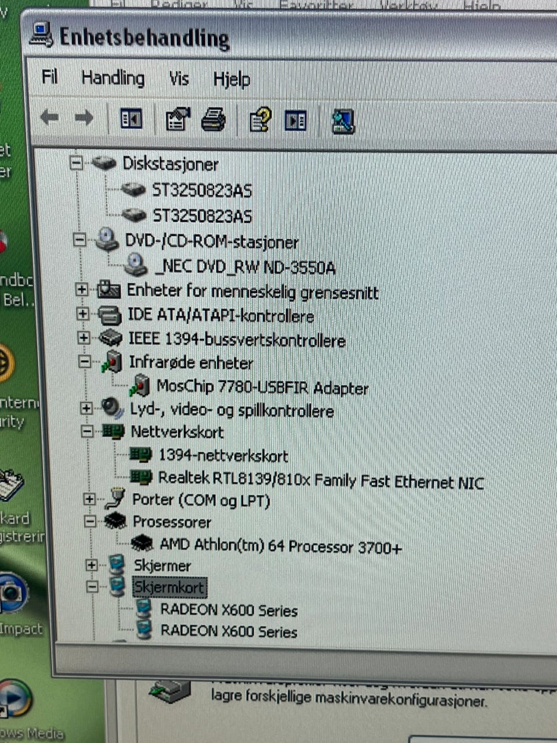
Task: Collapse the DVD-/CD-ROM-stasjoner node
Action: 80,240
